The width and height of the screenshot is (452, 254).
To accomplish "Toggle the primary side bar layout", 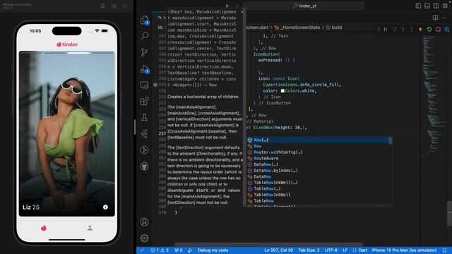I will click(418, 6).
